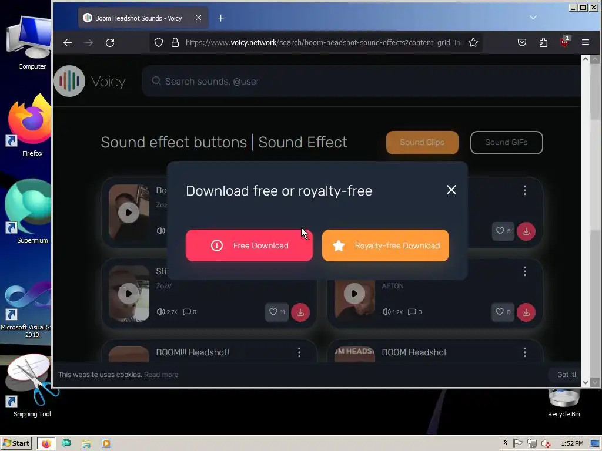
Task: Download the ZozV clip
Action: 300,312
